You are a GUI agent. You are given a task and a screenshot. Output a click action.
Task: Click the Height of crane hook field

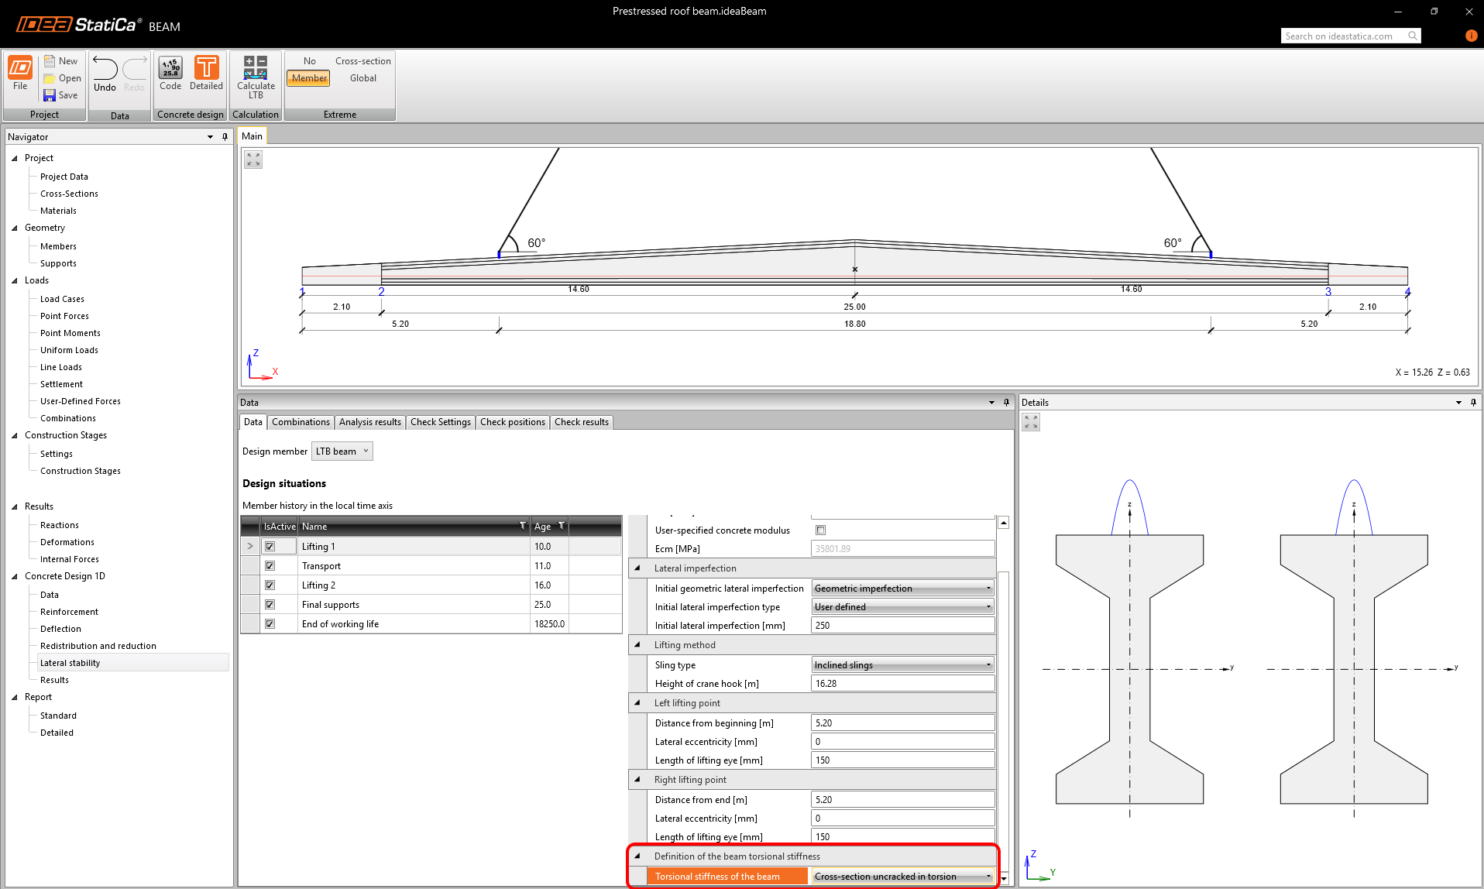[902, 684]
